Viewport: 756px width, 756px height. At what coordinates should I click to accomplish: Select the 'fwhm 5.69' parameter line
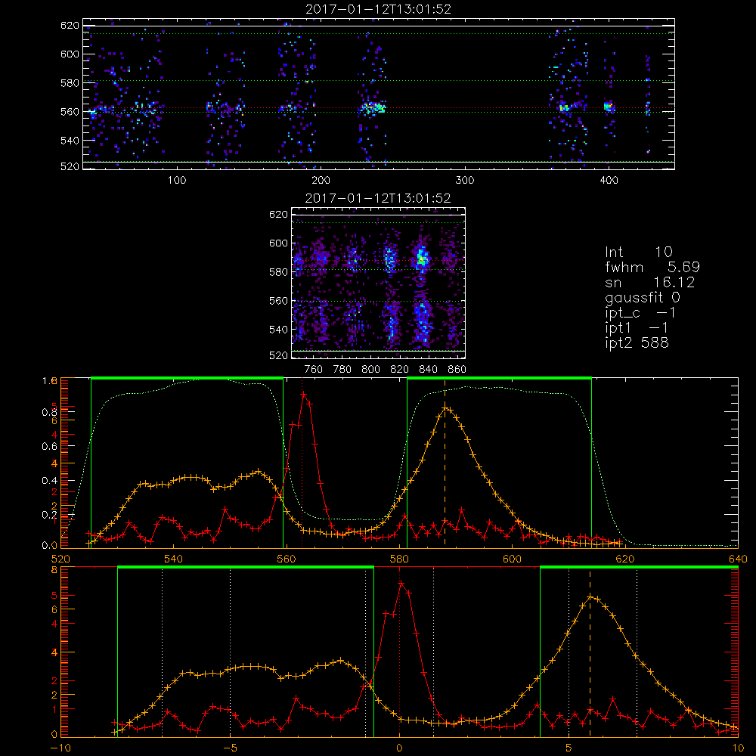[x=652, y=267]
